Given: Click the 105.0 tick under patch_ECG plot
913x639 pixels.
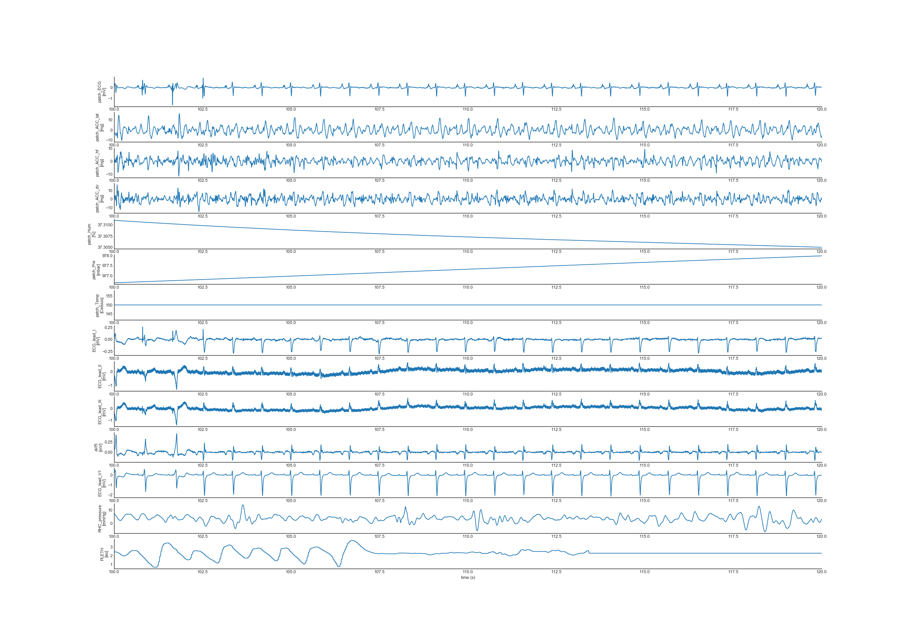Looking at the screenshot, I should (291, 109).
